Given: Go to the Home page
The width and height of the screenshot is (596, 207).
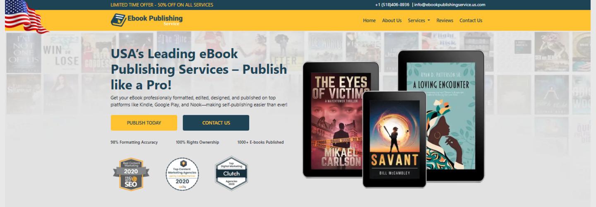Looking at the screenshot, I should pos(369,20).
